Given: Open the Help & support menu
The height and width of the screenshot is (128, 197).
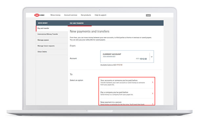Looking at the screenshot, I should tap(100, 15).
